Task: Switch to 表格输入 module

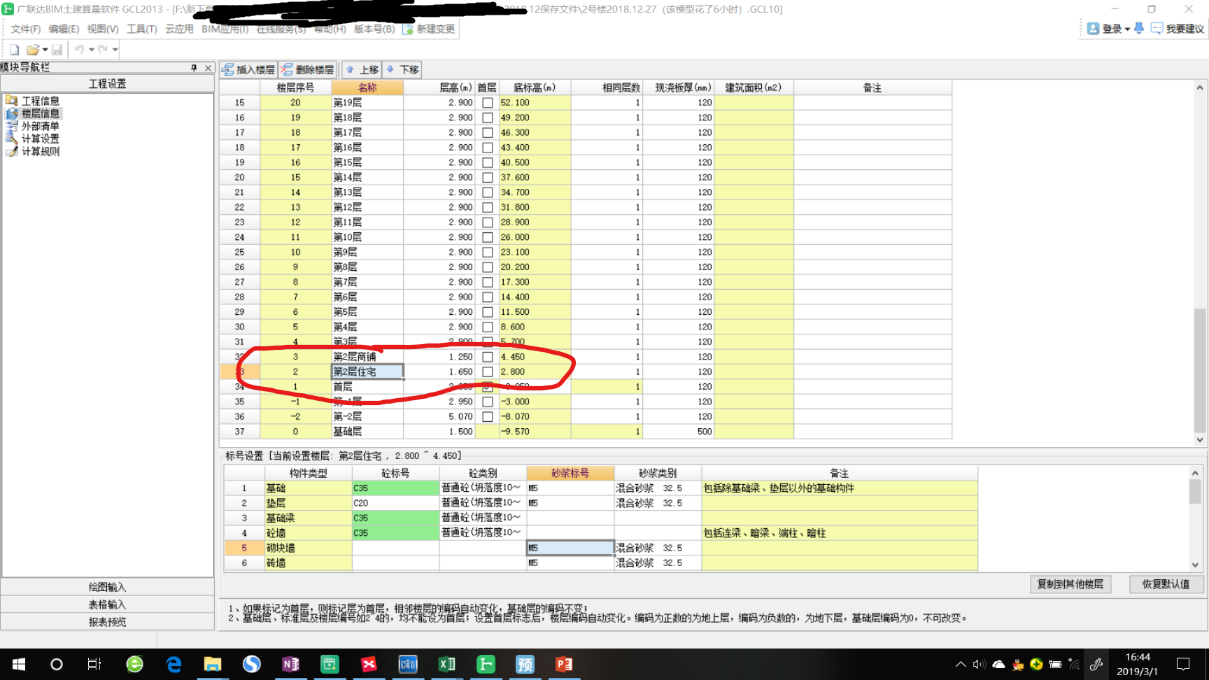Action: [x=107, y=604]
